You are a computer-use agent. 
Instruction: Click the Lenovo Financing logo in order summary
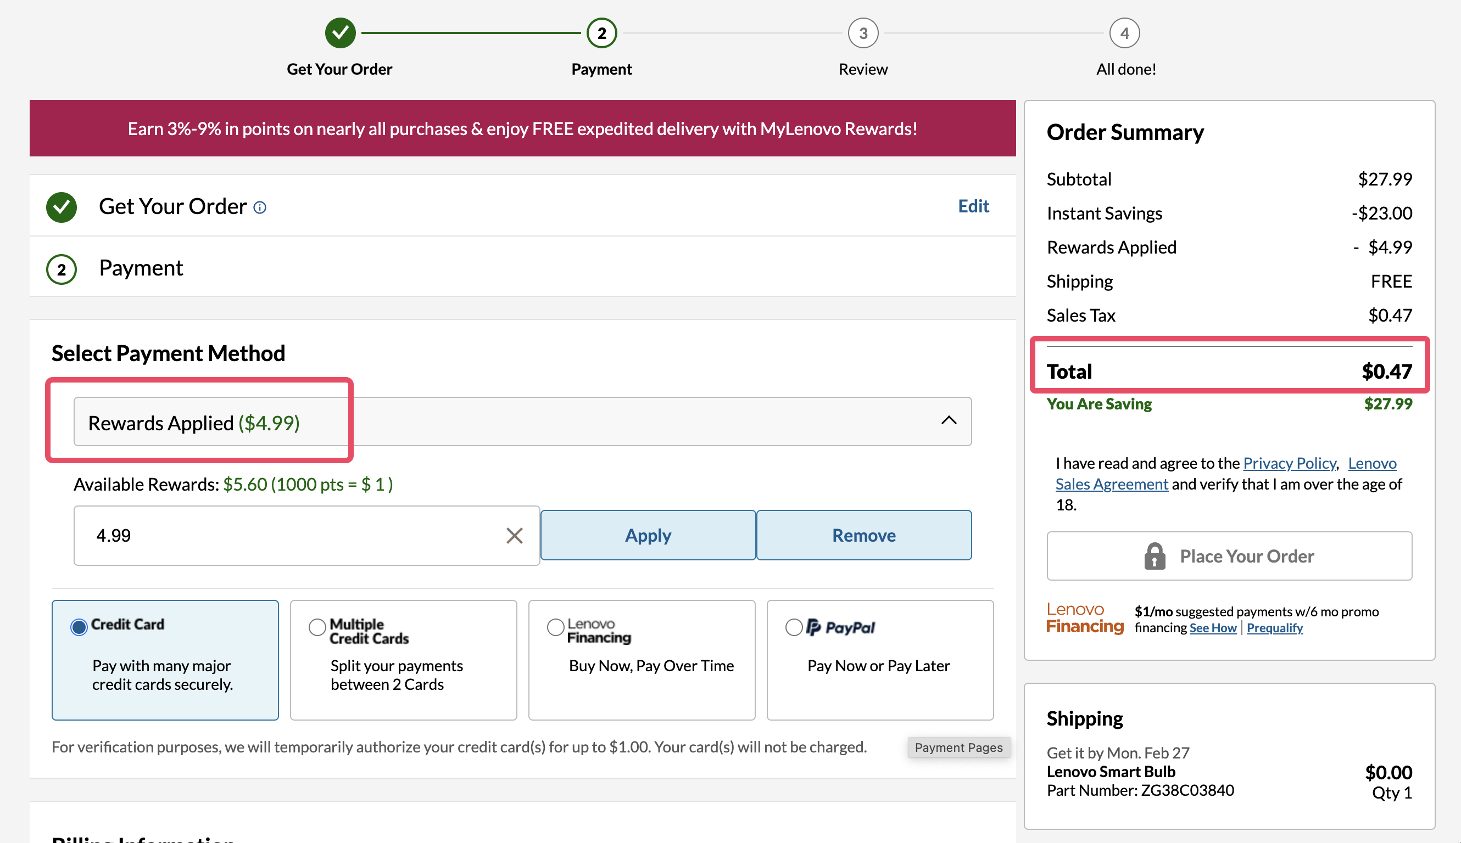point(1084,619)
